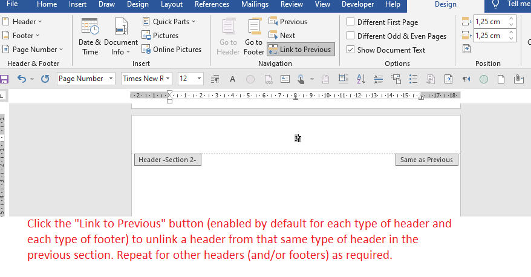Click the Tell me search box
Image resolution: width=531 pixels, height=277 pixels.
coord(518,4)
